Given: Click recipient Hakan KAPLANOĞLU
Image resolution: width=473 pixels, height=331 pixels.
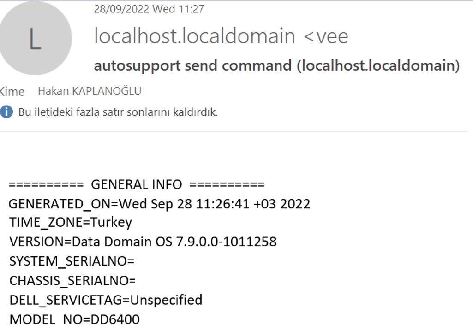Looking at the screenshot, I should (x=90, y=91).
